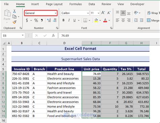Open accounting format dropdown arrow
Image resolution: width=160 pixels, height=123 pixels.
(31, 20)
